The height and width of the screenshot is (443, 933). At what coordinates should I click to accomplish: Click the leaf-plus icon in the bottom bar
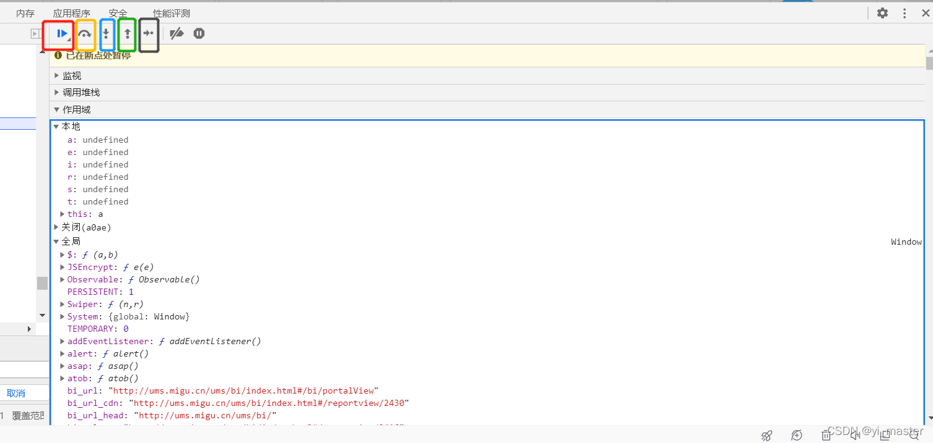click(x=797, y=436)
